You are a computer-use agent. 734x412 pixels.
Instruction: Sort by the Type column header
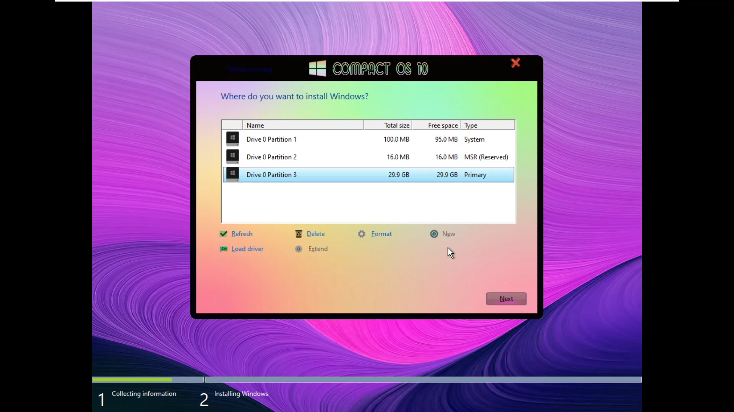click(x=487, y=125)
